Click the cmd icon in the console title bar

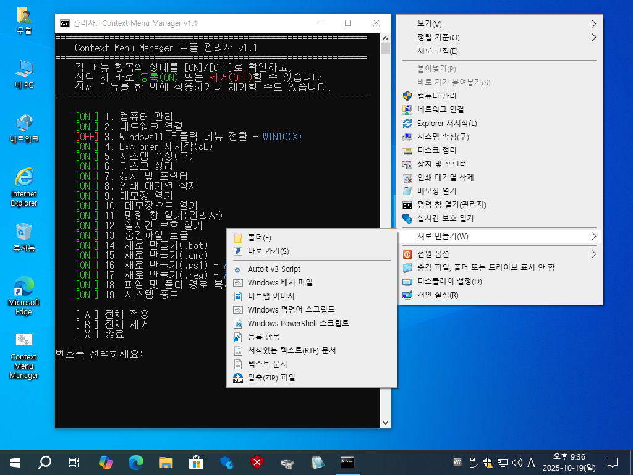(x=64, y=23)
